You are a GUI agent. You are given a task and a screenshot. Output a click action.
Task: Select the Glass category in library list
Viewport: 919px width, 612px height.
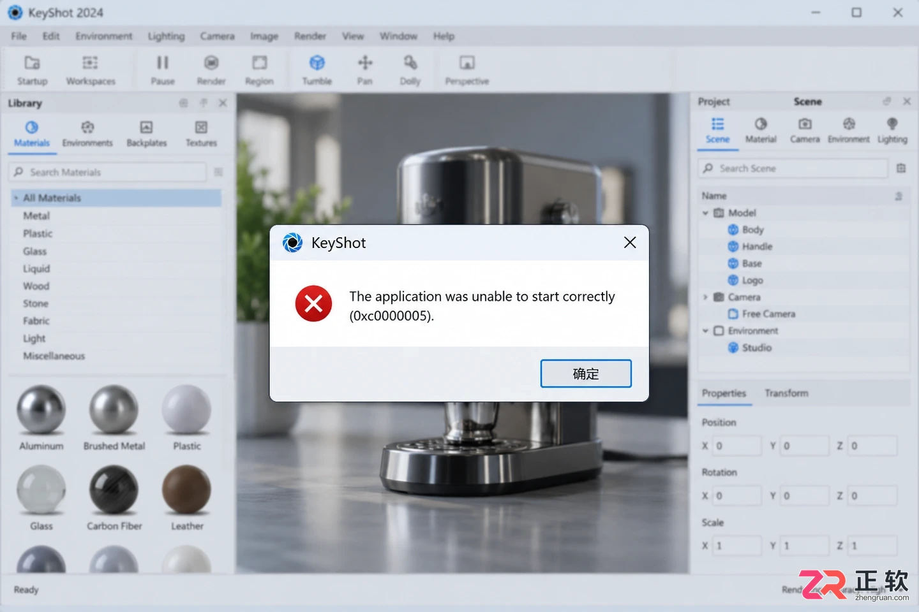pyautogui.click(x=35, y=251)
